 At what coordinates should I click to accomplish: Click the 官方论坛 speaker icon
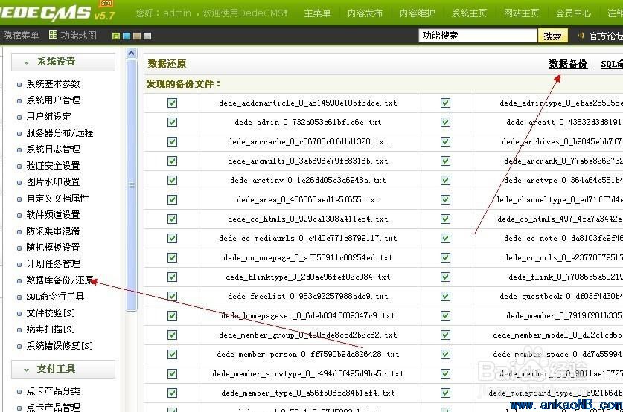coord(581,36)
